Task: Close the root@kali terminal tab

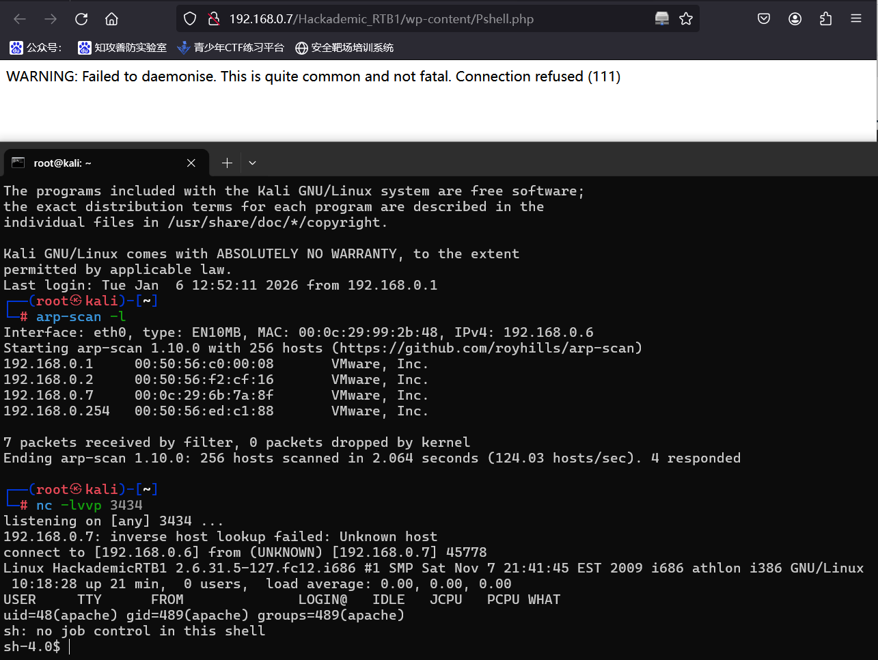Action: point(191,163)
